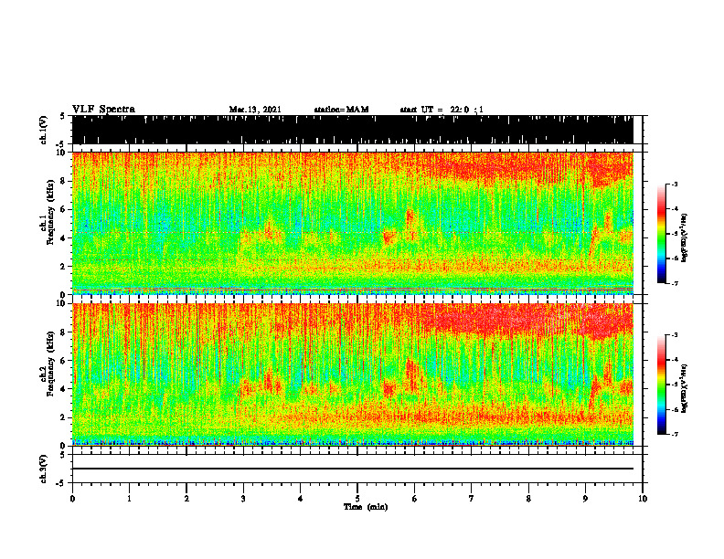Screen dimensions: 724x559
Task: Click the ch.2 spectrogram color scale bar
Action: tap(662, 385)
